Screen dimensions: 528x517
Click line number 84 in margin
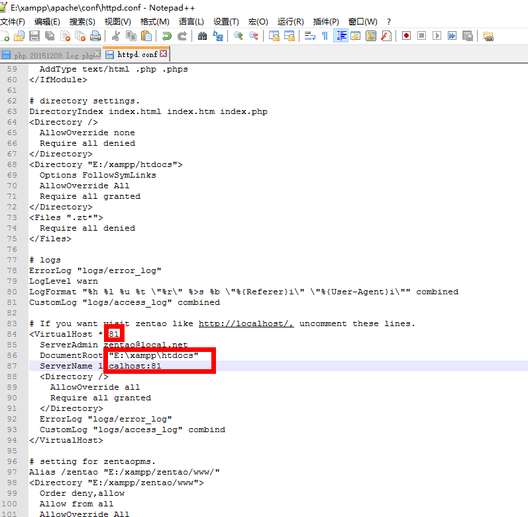[12, 334]
